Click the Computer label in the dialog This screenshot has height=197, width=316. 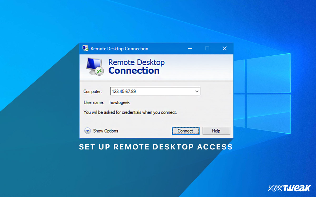[x=92, y=91]
